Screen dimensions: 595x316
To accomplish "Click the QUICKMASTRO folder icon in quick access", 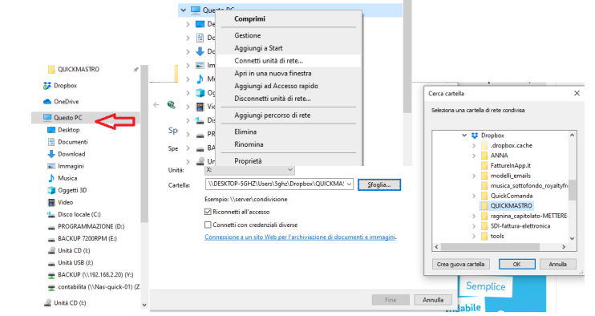I will 51,70.
